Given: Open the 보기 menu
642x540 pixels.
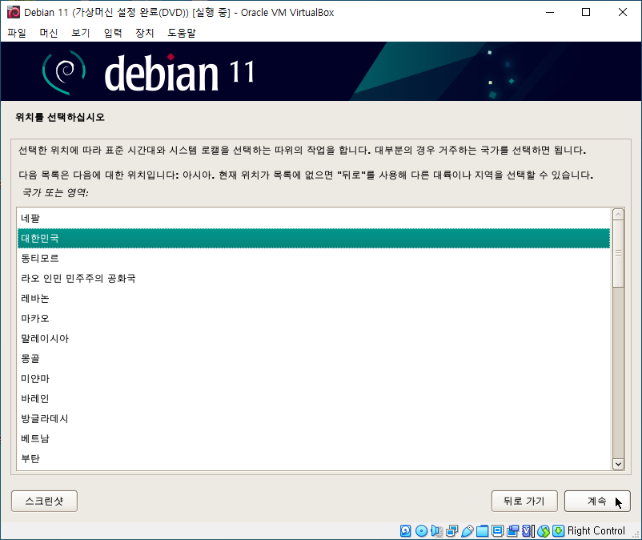Looking at the screenshot, I should coord(81,33).
